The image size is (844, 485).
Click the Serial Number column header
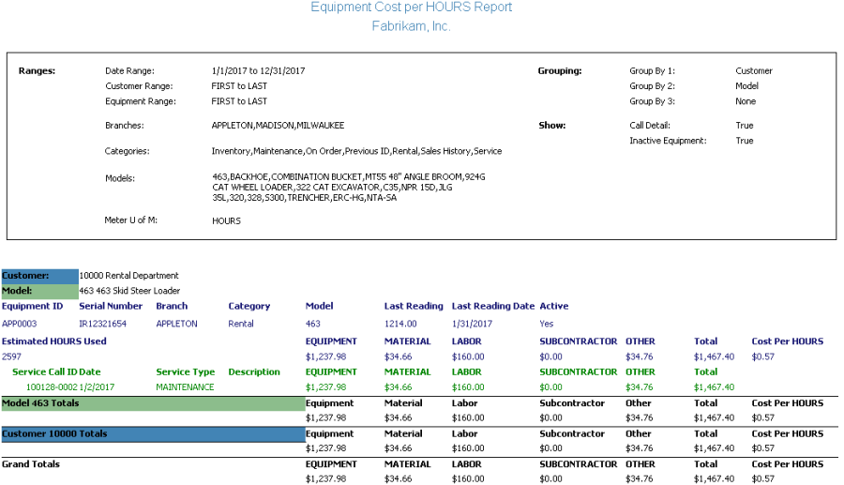click(x=111, y=306)
